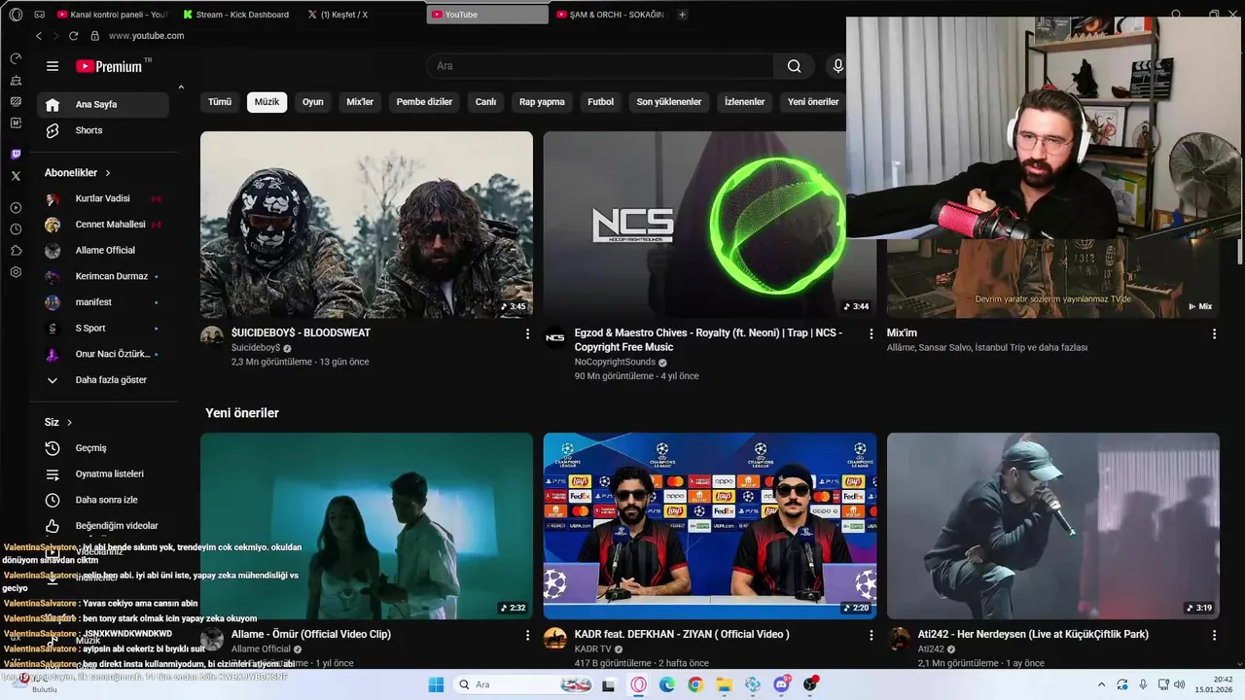Select the Mix'ler filter chip
This screenshot has height=700, width=1245.
click(x=360, y=102)
